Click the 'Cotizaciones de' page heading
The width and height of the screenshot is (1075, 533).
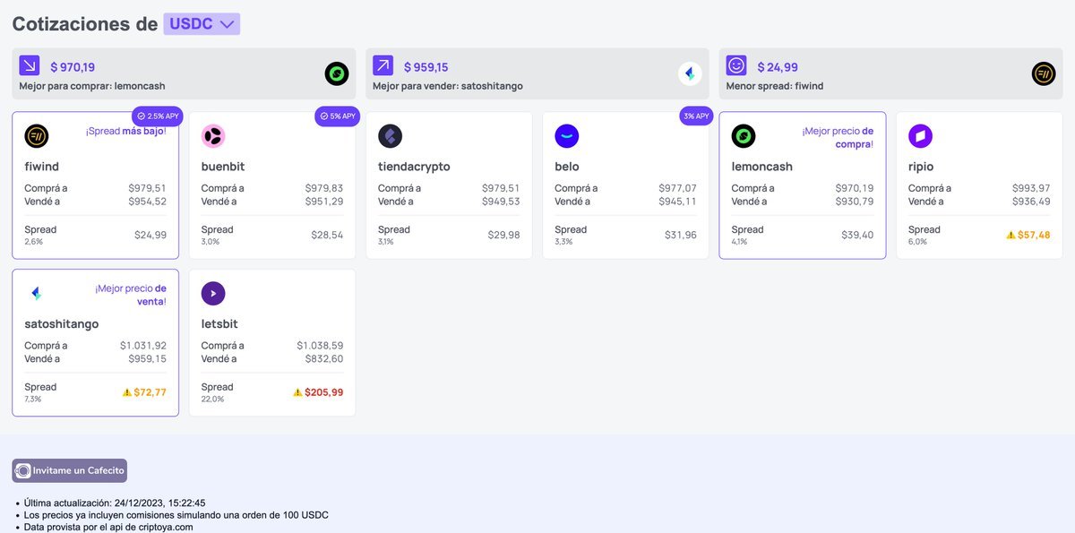85,24
